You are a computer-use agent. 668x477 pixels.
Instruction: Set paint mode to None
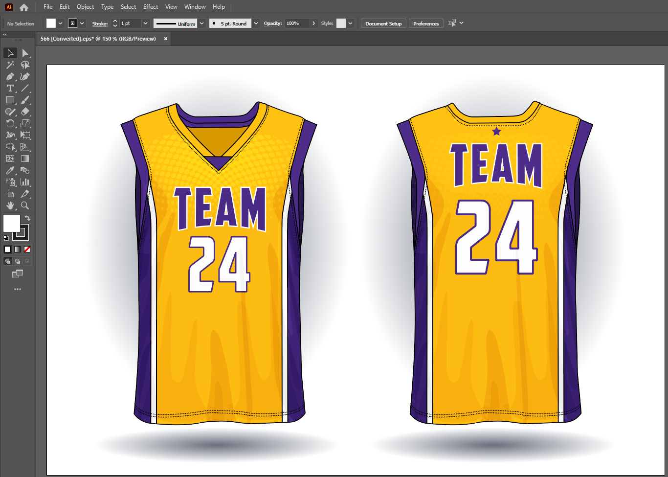tap(27, 249)
